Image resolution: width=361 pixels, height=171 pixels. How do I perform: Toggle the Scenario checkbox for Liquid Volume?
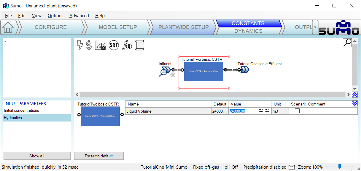point(297,111)
